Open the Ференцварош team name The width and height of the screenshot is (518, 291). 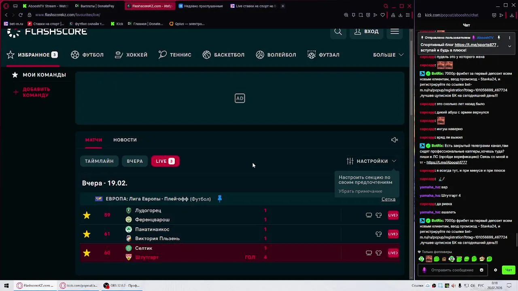[152, 220]
